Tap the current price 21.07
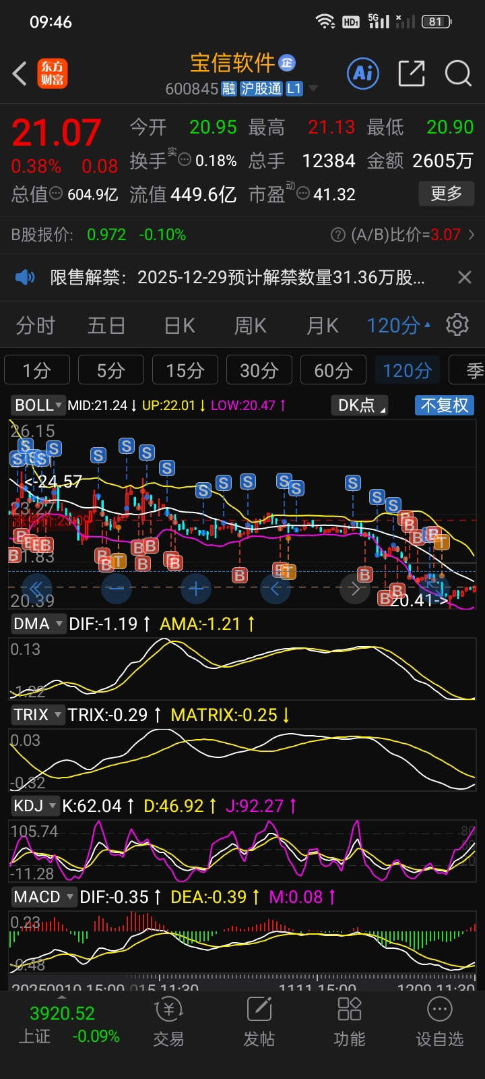The height and width of the screenshot is (1079, 485). coord(57,132)
